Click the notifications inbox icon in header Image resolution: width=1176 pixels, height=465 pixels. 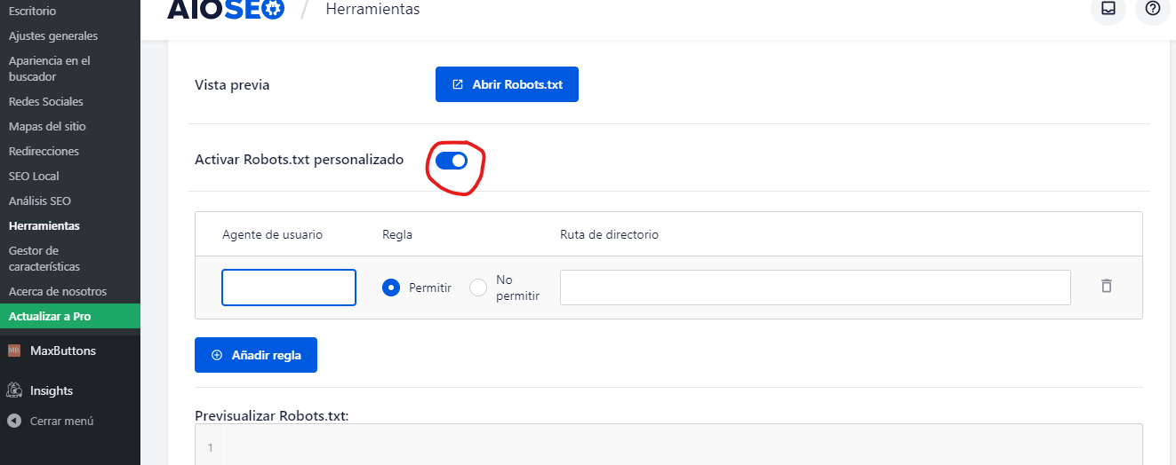point(1108,9)
